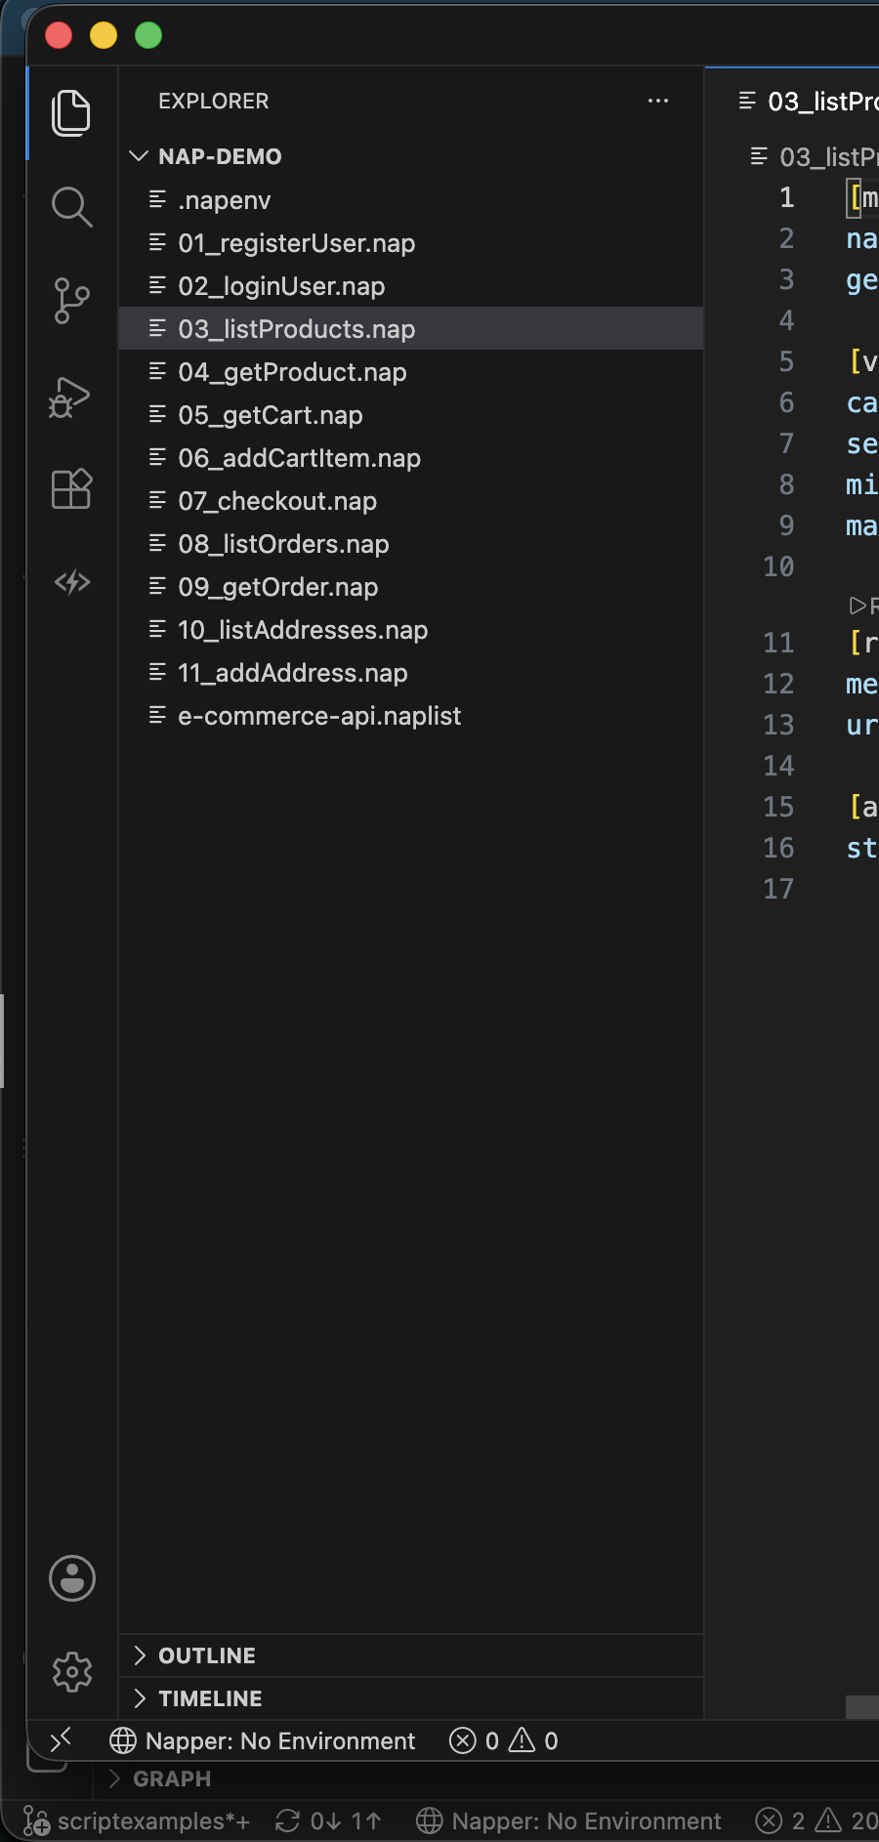Click line number 1 in the editor gutter
879x1842 pixels.
[786, 197]
